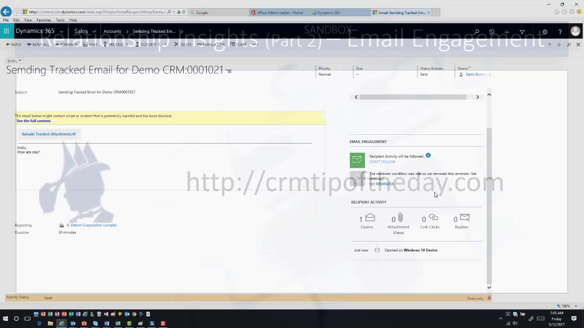Open A. Datum Corporation (sample) regarding link

click(x=92, y=225)
